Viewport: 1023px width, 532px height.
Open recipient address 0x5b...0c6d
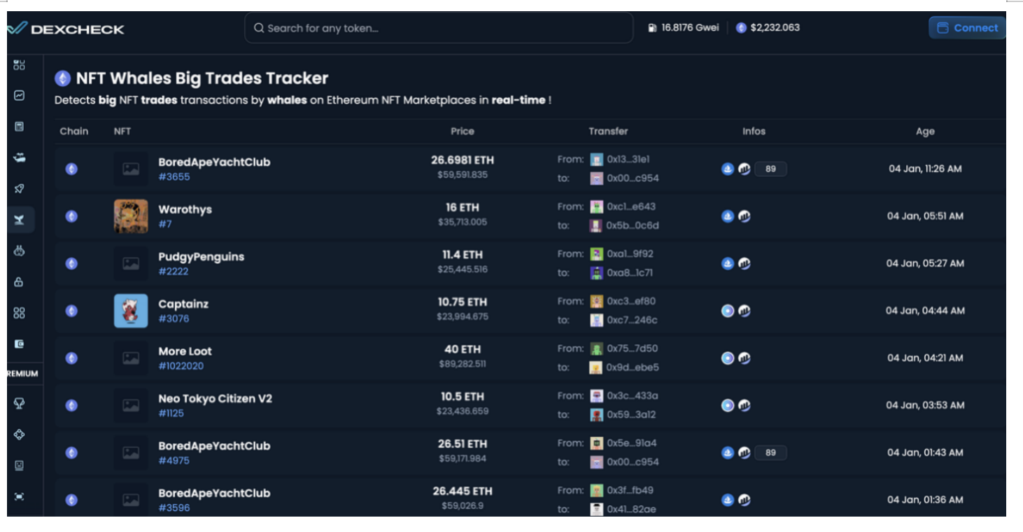[x=633, y=225]
